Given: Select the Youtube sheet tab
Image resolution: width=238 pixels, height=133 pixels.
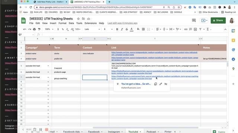Looking at the screenshot, I should [133, 132].
